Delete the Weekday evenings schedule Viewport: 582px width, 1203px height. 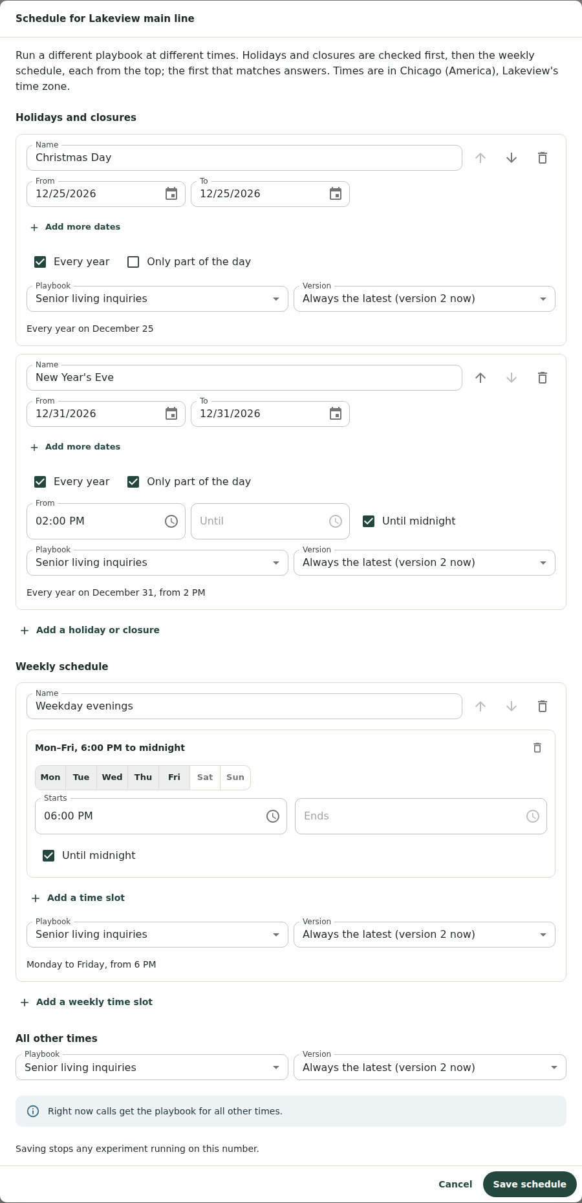(543, 706)
